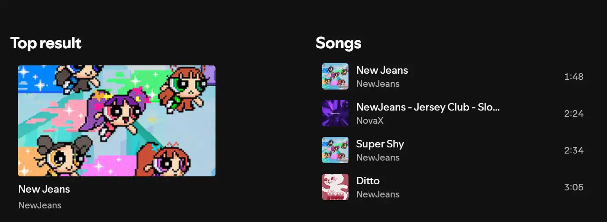This screenshot has width=607, height=222.
Task: Click the Ditto bunny cover thumbnail
Action: 335,187
